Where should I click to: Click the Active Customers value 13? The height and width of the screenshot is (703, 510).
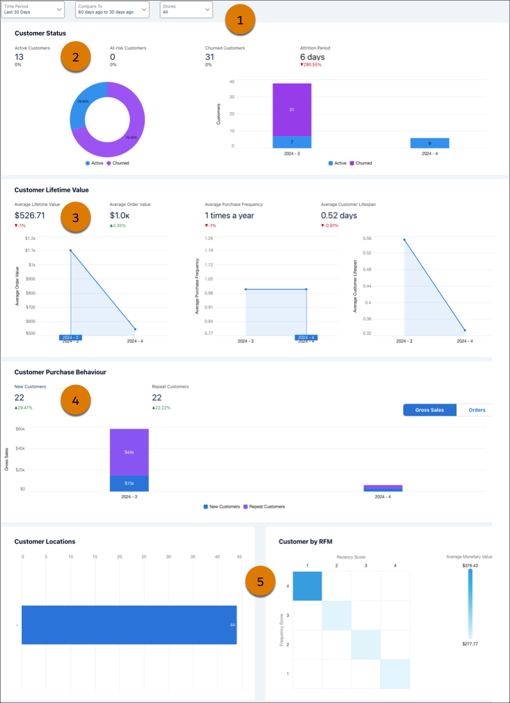click(19, 57)
